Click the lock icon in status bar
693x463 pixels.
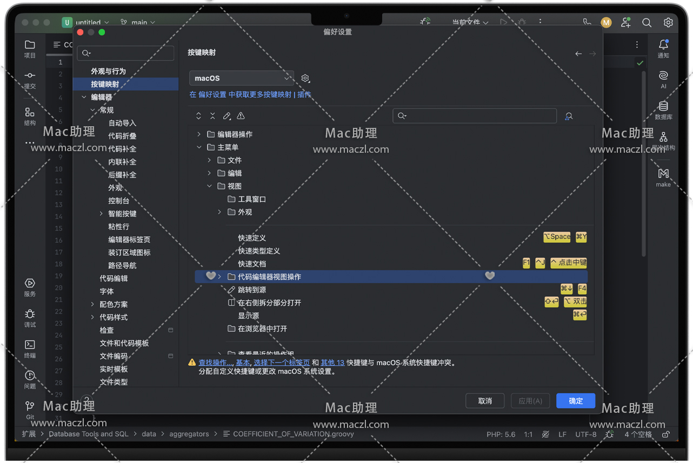pyautogui.click(x=666, y=434)
